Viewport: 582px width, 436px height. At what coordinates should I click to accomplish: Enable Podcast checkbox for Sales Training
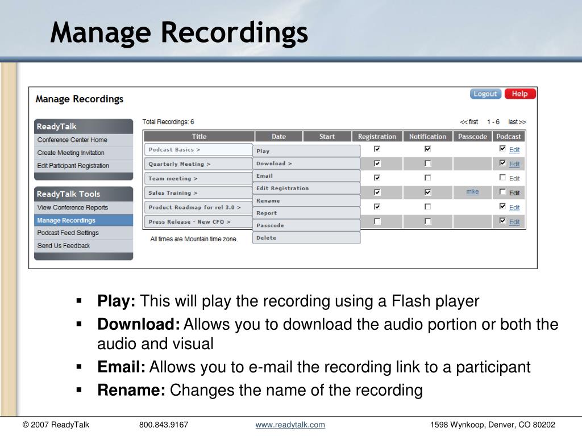point(502,192)
